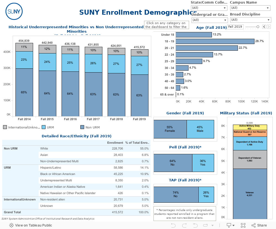Click the Redo arrow in bottom toolbar
The image size is (276, 229).
pos(184,225)
